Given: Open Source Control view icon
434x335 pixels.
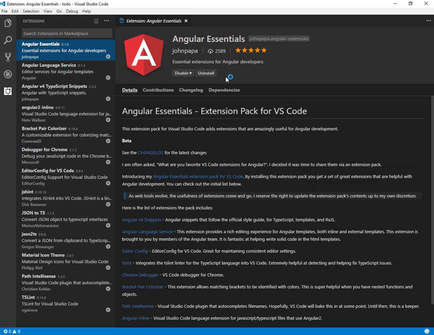Looking at the screenshot, I should coord(8,57).
